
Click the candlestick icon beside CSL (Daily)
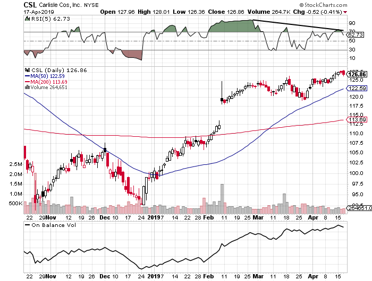coord(27,70)
